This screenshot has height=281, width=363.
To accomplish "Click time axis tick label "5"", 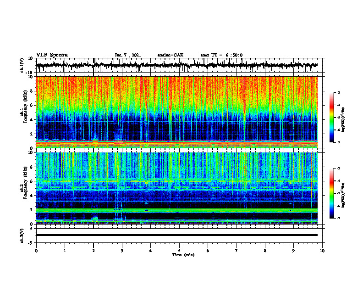I will (x=179, y=251).
